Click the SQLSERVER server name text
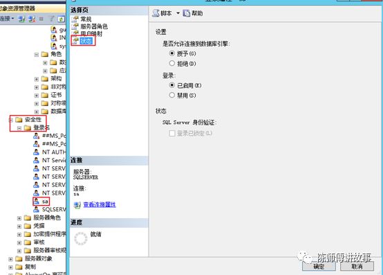383x275 pixels. 86,177
